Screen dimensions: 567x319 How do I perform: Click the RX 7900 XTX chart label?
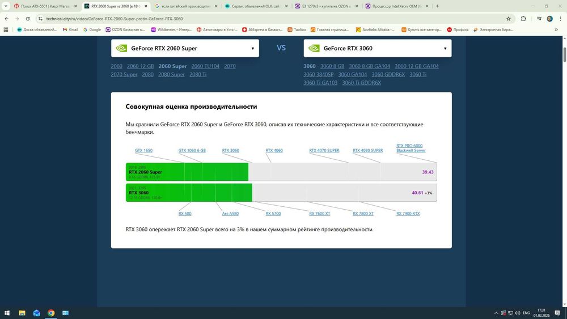pyautogui.click(x=408, y=214)
